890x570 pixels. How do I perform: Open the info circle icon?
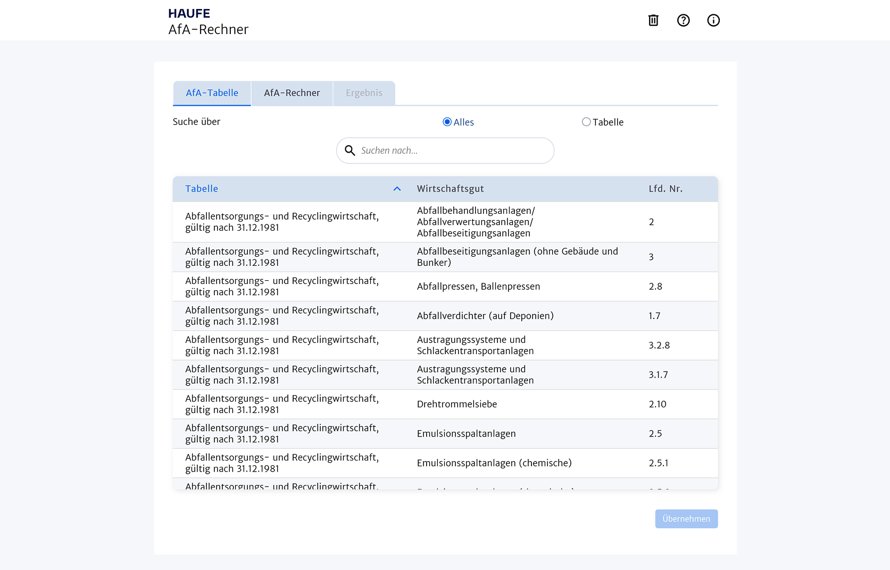pyautogui.click(x=713, y=20)
